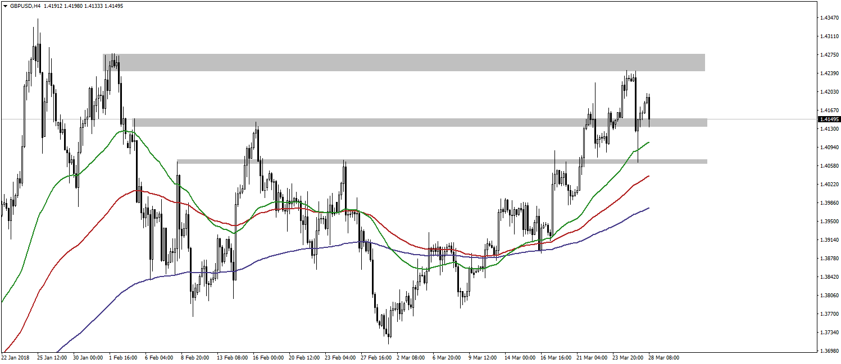Click price axis label 1.41670

(x=829, y=110)
